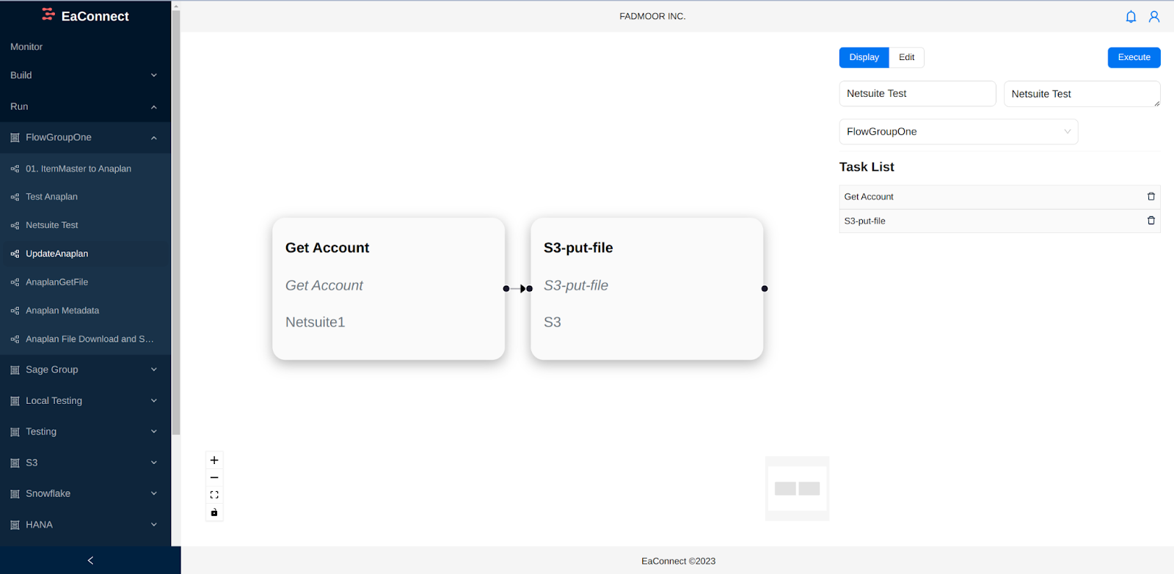Click the FlowGroupOne group icon
1174x574 pixels.
pos(15,138)
